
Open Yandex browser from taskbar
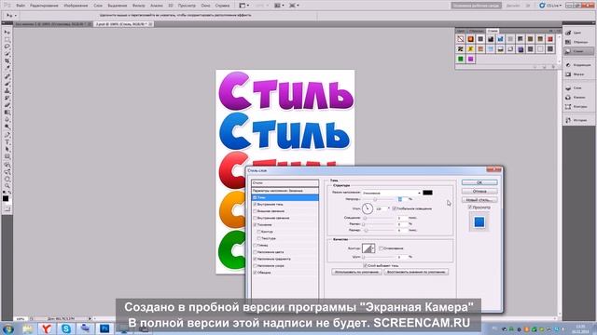(47, 328)
